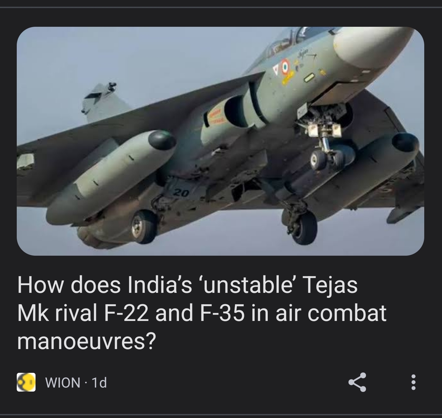Tap the left underwing drop tank
The height and width of the screenshot is (418, 442).
click(110, 174)
